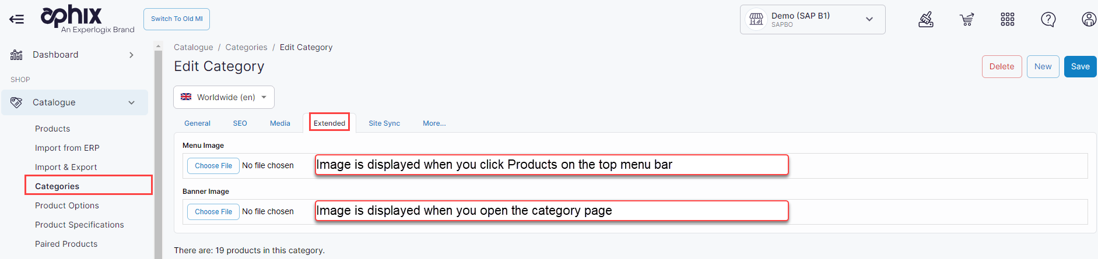
Task: Expand the Dashboard submenu arrow
Action: [x=132, y=55]
